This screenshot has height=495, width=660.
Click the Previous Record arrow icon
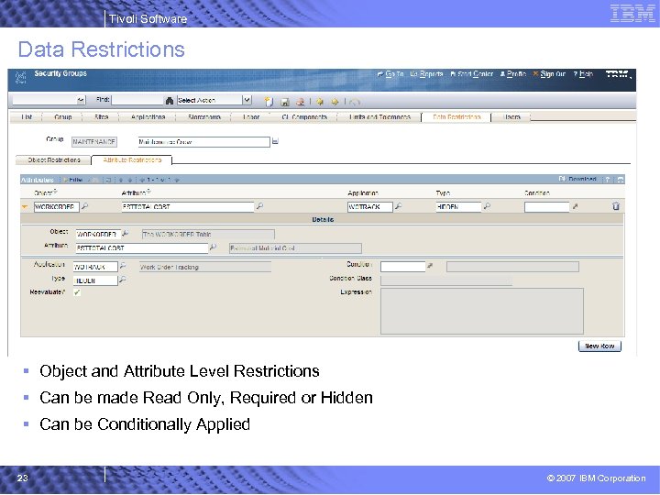point(320,102)
